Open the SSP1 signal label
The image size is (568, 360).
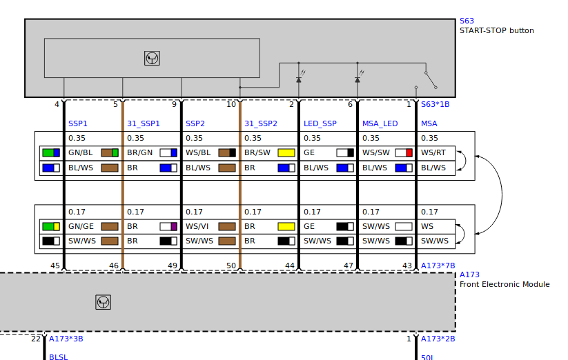(78, 123)
